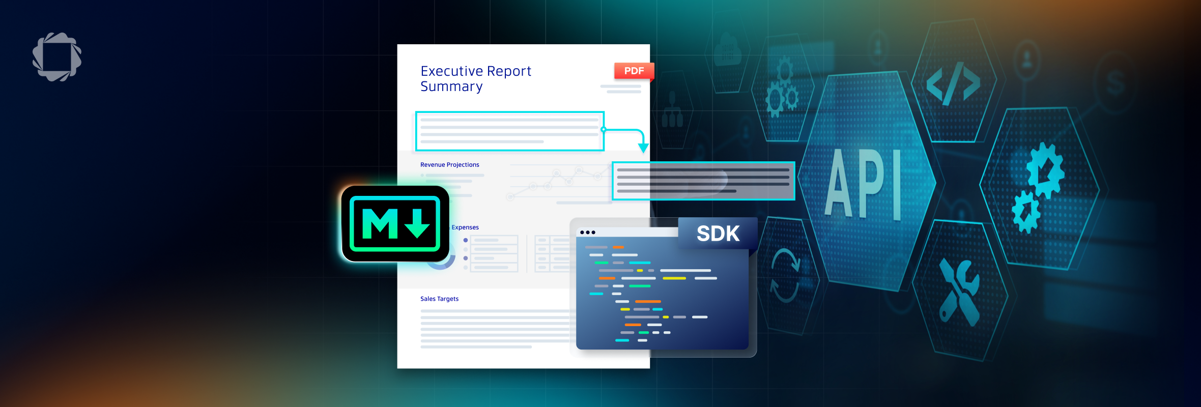The image size is (1201, 407).
Task: Click the highlighted text block in the document
Action: tap(510, 131)
